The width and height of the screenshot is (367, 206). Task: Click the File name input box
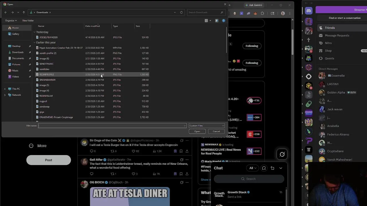[112, 126]
